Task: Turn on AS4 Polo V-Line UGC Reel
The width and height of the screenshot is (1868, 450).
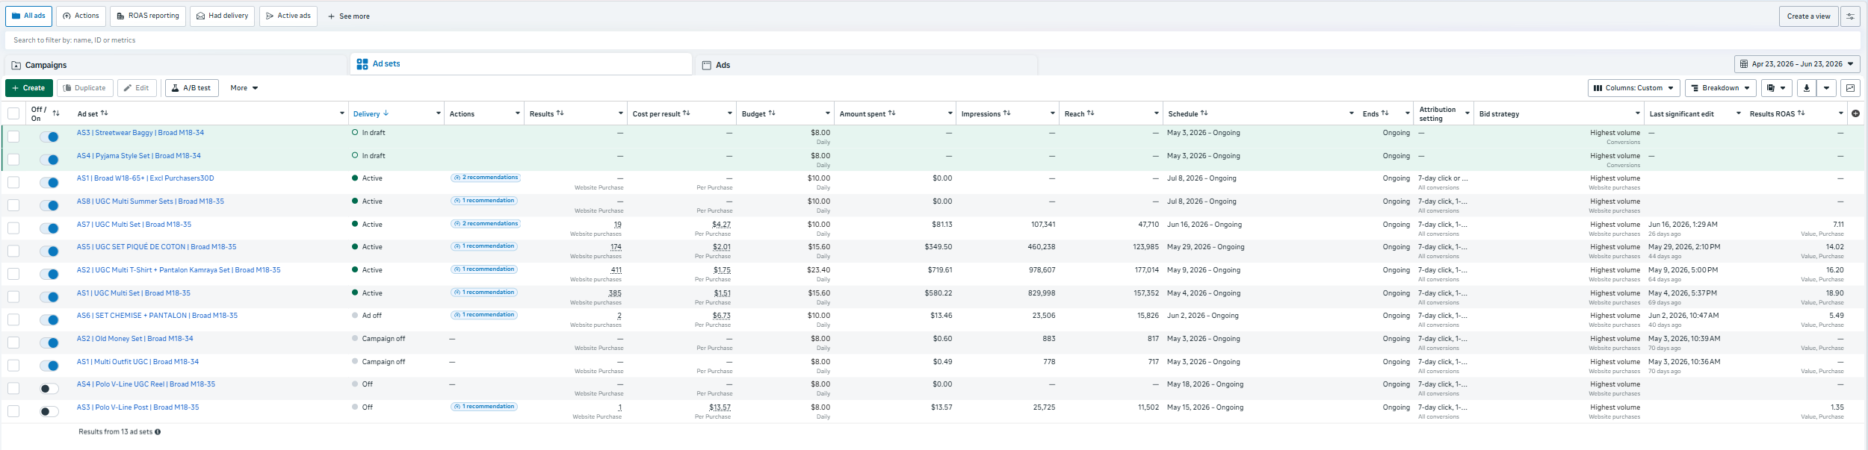Action: (x=49, y=389)
